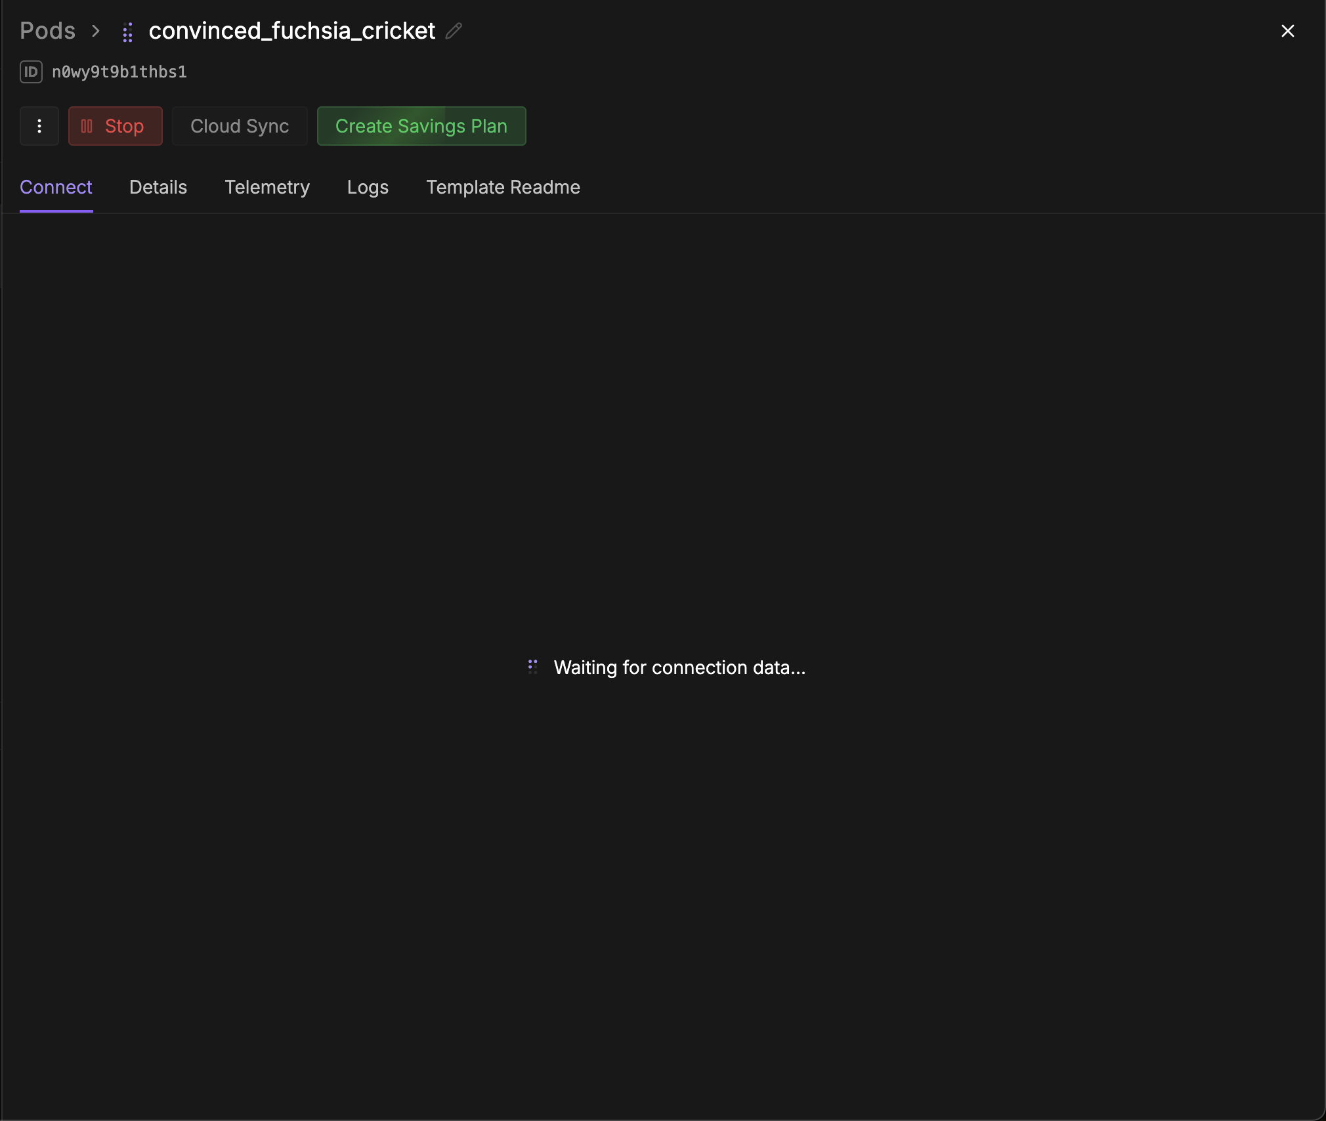1326x1121 pixels.
Task: Click the ID badge icon
Action: pos(31,72)
